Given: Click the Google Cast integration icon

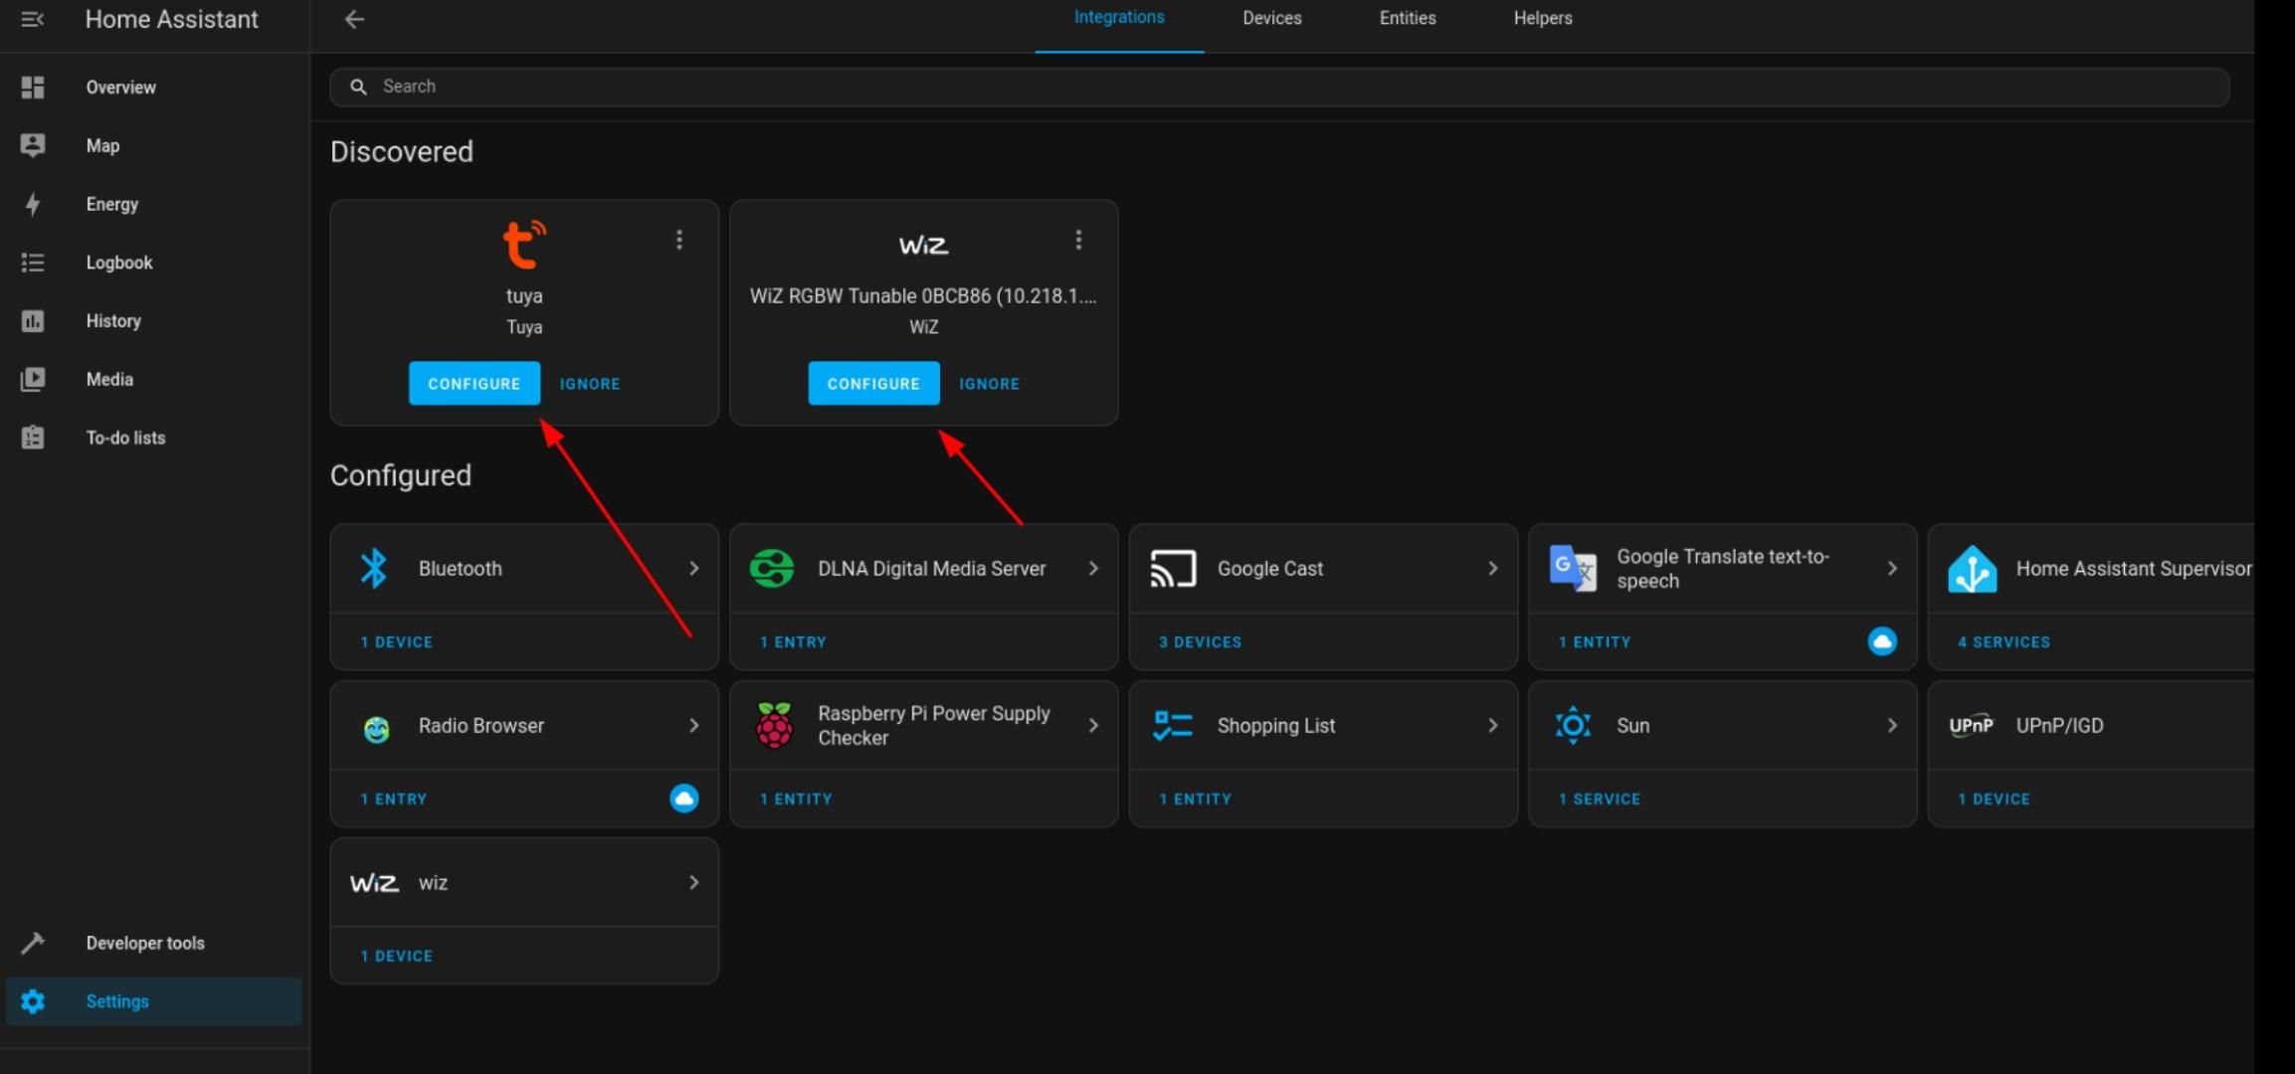Looking at the screenshot, I should (1171, 568).
